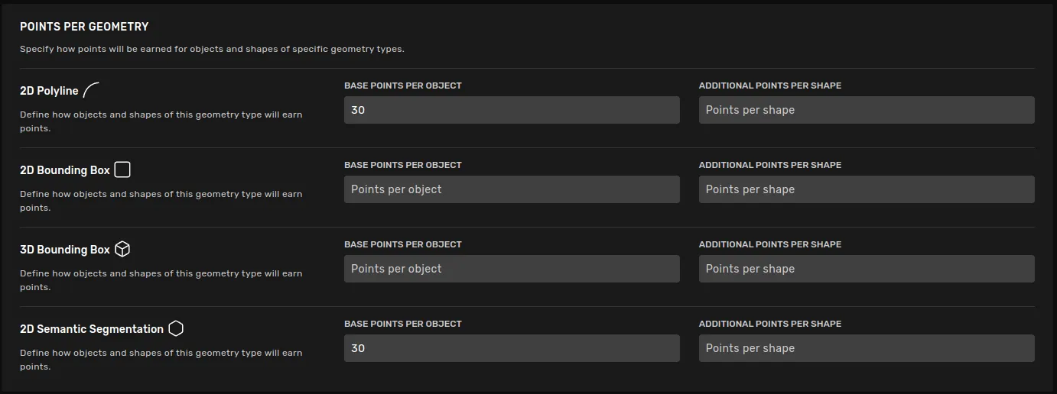Click the POINTS PER GEOMETRY heading
The image size is (1057, 394).
click(x=84, y=26)
